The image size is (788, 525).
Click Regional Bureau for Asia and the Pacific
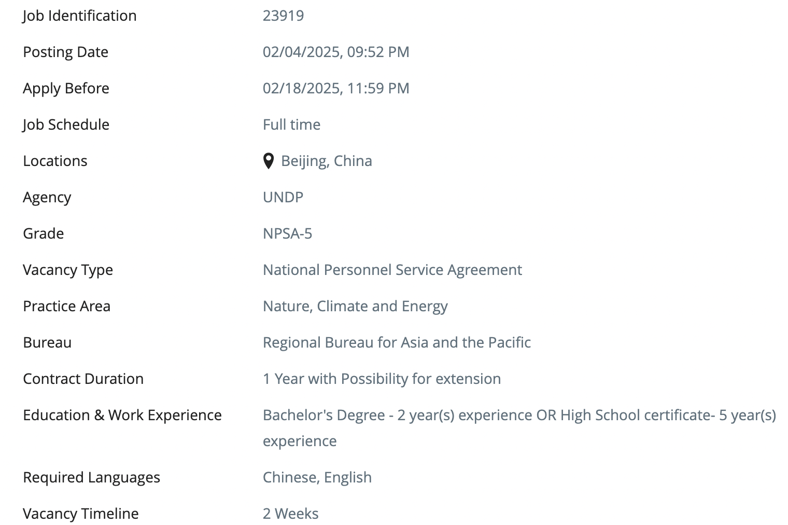[x=397, y=342]
